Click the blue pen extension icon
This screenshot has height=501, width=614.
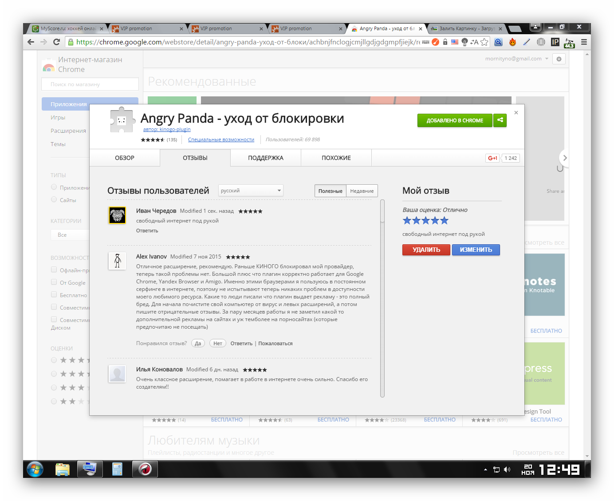click(x=527, y=42)
